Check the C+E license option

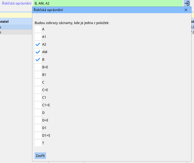[38, 90]
